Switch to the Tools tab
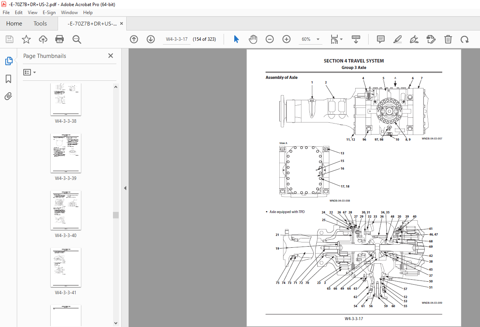The image size is (480, 327). click(40, 24)
